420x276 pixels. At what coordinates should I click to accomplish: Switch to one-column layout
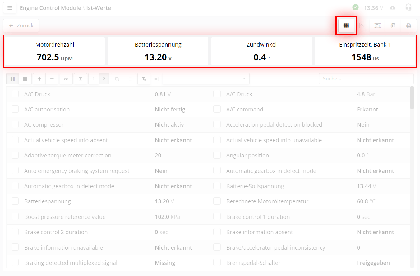pos(94,79)
